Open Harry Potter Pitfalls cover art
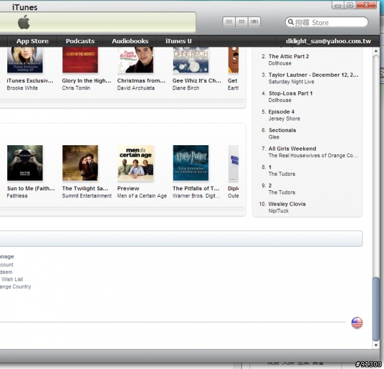This screenshot has height=369, width=384. 191,163
